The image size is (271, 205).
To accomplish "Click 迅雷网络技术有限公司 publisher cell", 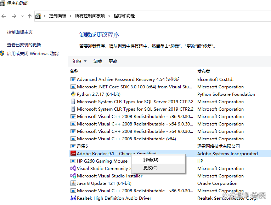I will 219,146.
